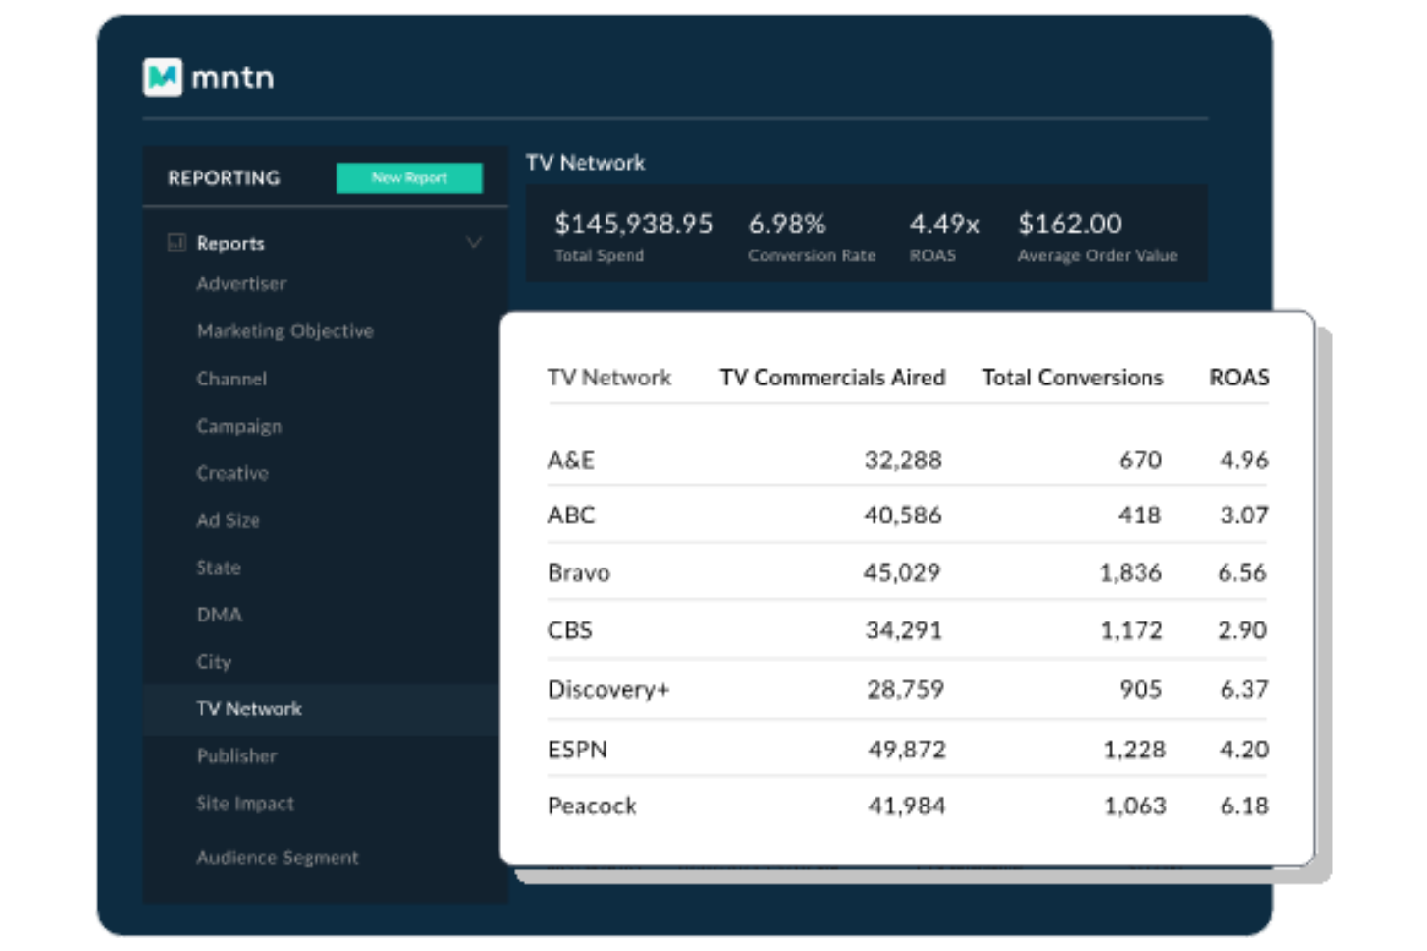Select the ESPN network row
1427x951 pixels.
click(x=907, y=749)
